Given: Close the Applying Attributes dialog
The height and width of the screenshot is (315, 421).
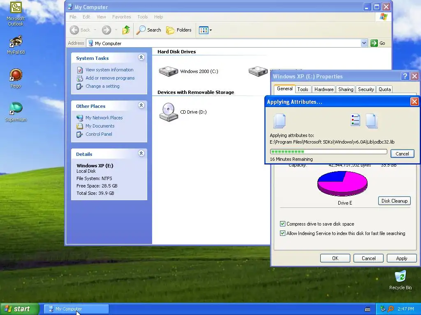Looking at the screenshot, I should tap(414, 102).
